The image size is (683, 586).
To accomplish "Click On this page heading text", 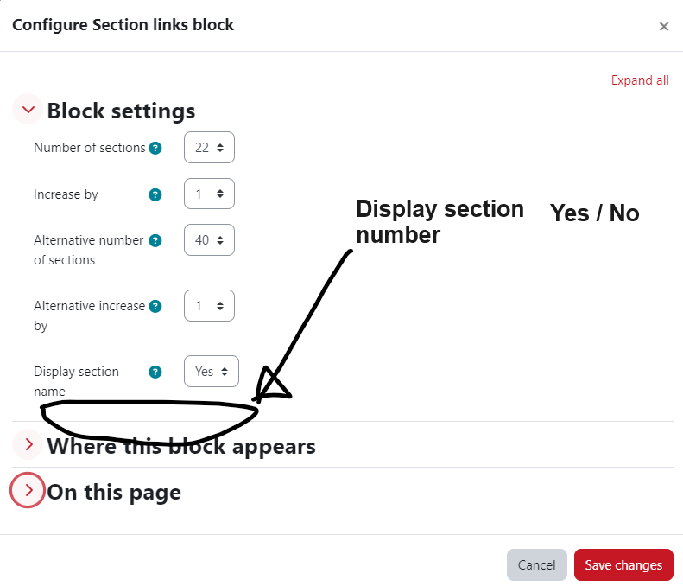I will (x=114, y=493).
